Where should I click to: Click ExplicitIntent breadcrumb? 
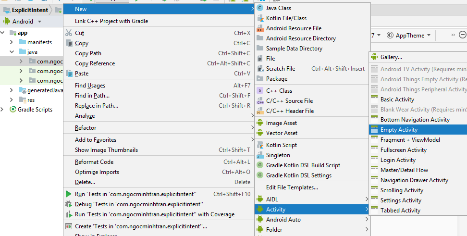pos(30,10)
